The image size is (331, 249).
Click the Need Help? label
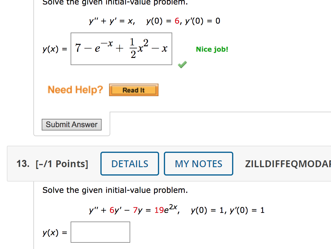point(75,90)
